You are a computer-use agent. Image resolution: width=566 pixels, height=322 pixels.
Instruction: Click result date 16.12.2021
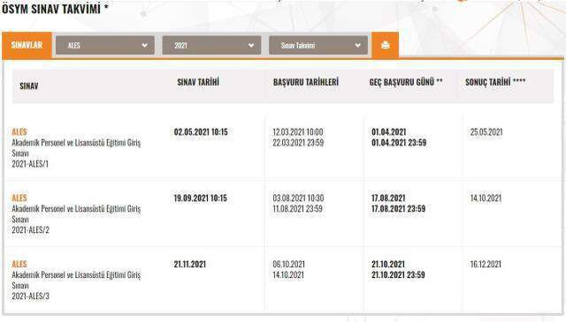[486, 264]
